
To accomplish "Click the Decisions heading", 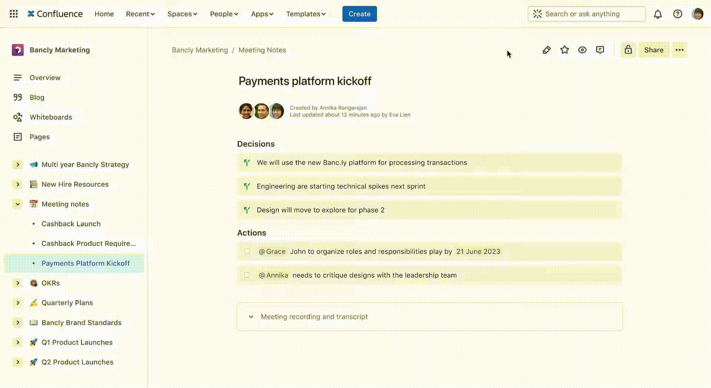I will pyautogui.click(x=256, y=144).
